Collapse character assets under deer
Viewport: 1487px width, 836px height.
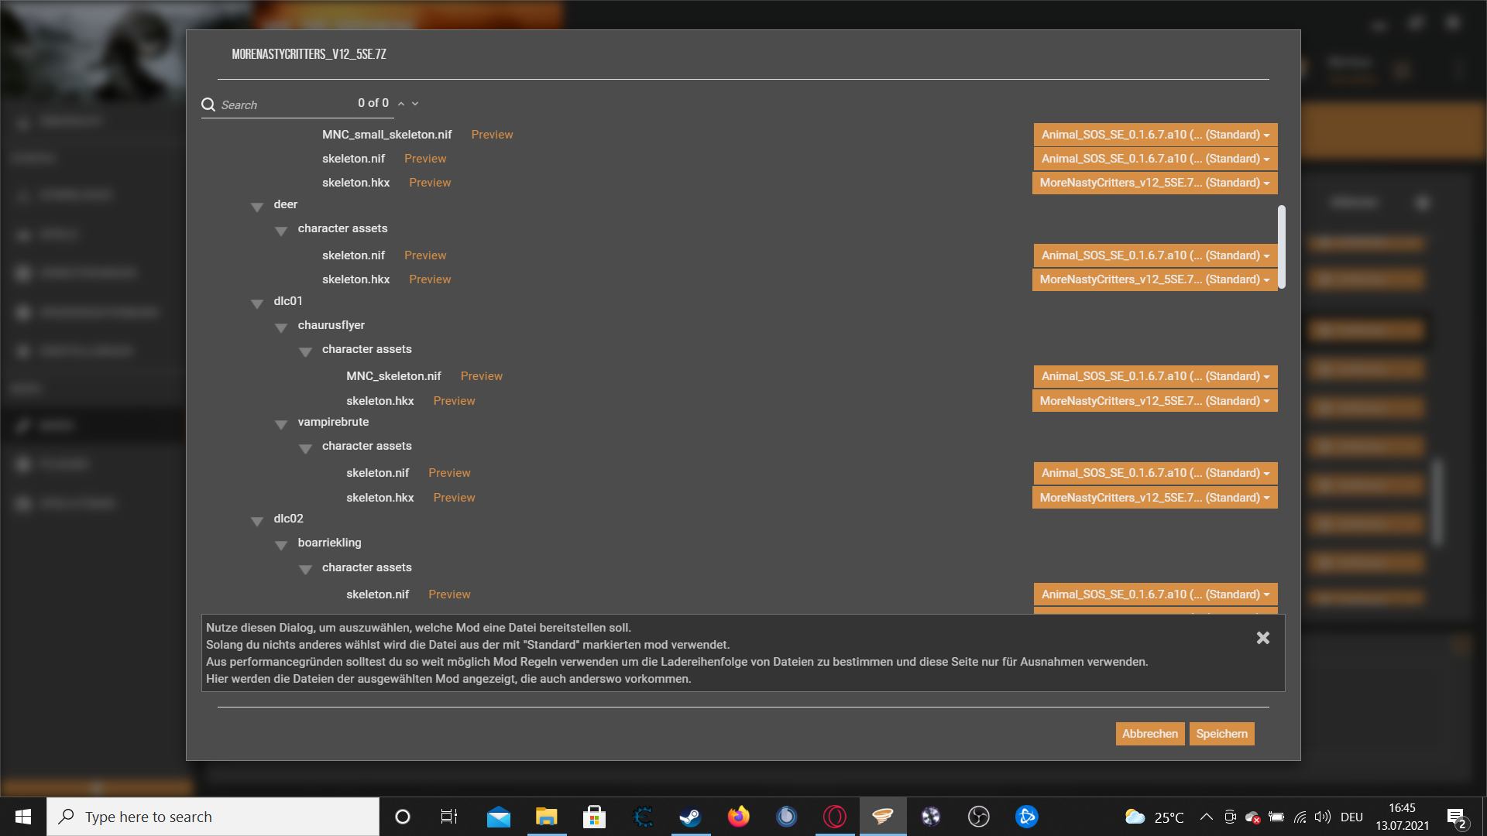coord(281,231)
